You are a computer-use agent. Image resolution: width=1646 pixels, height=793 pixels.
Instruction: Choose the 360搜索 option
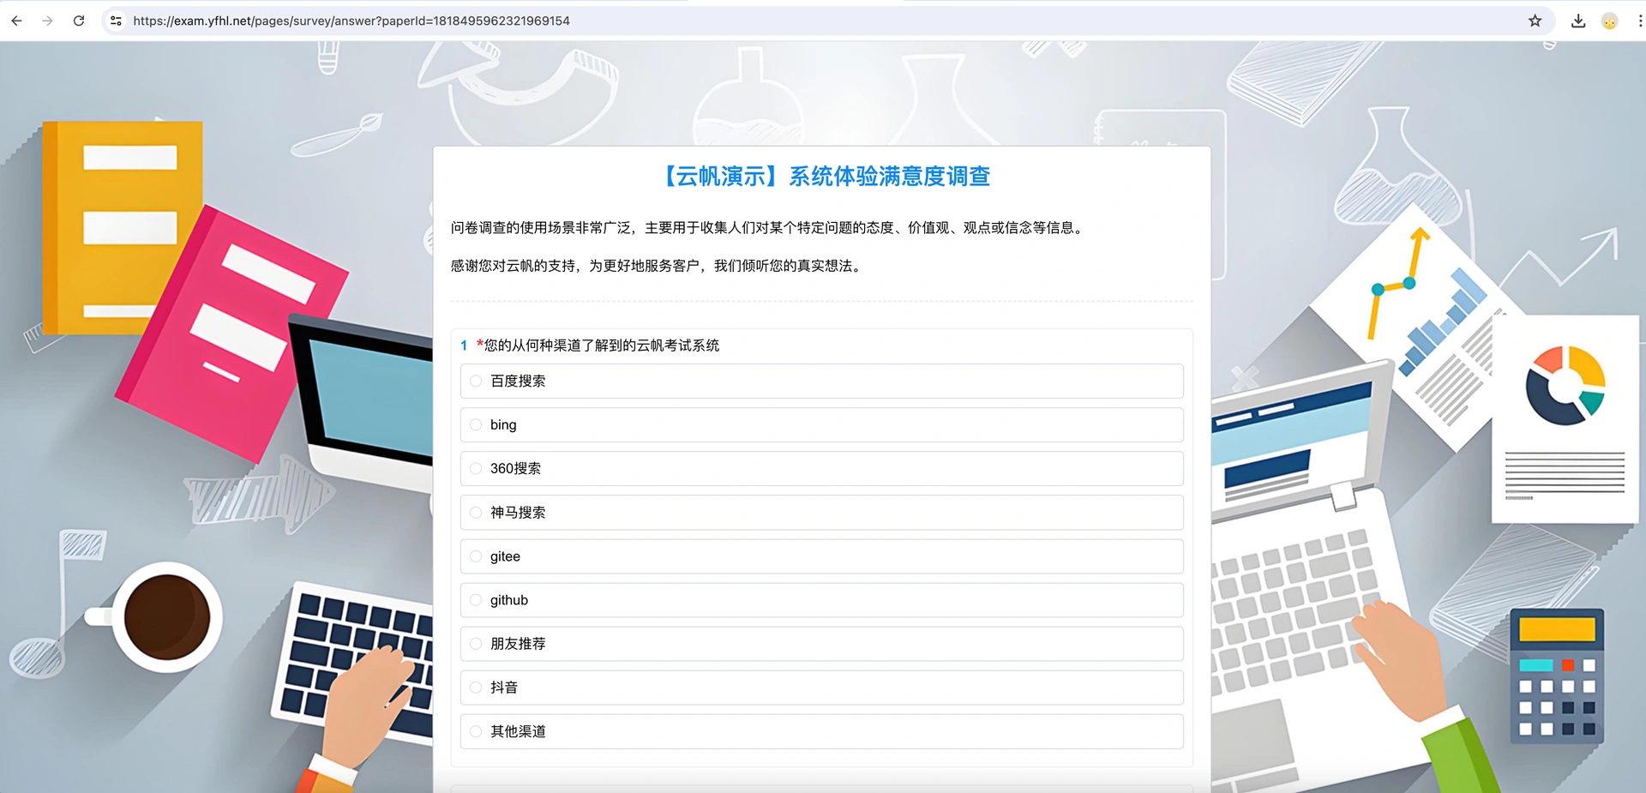822,468
